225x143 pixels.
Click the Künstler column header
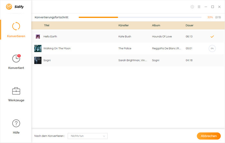point(123,25)
